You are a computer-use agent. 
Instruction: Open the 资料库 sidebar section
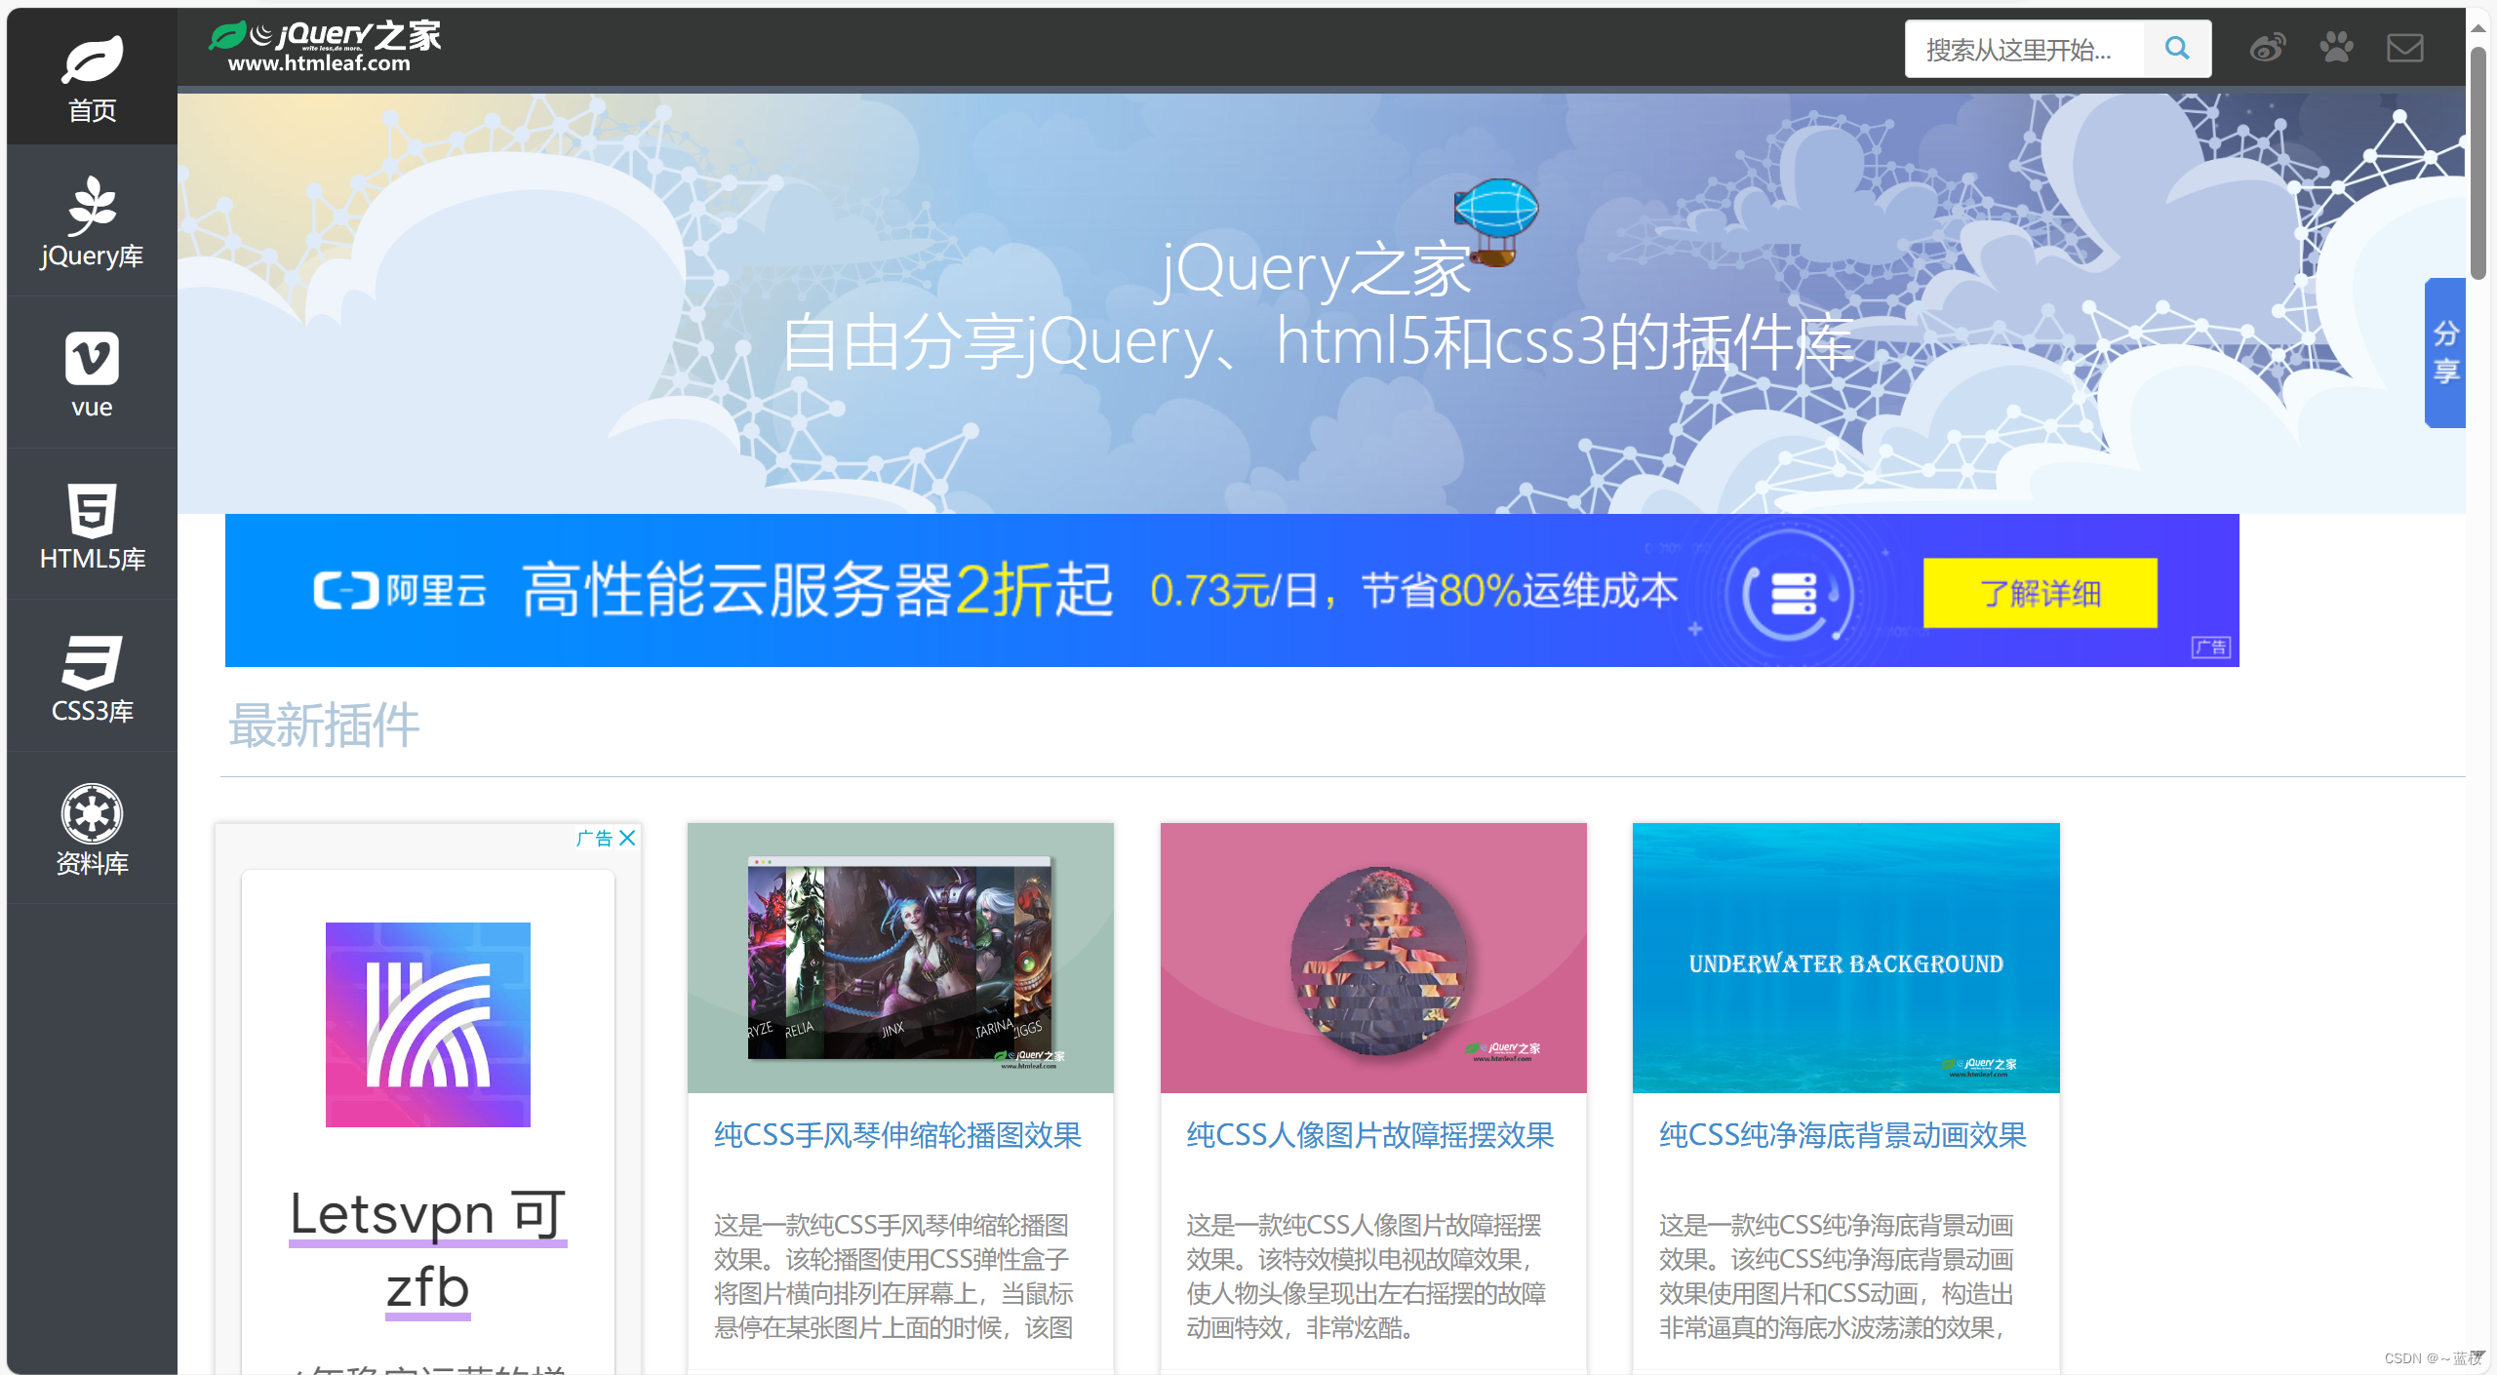coord(92,830)
